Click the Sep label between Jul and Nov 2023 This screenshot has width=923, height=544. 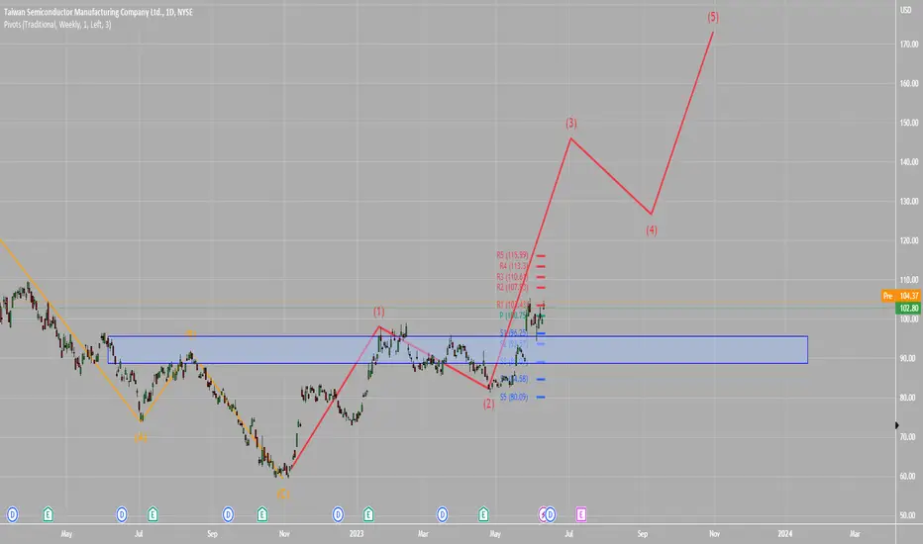[x=642, y=534]
